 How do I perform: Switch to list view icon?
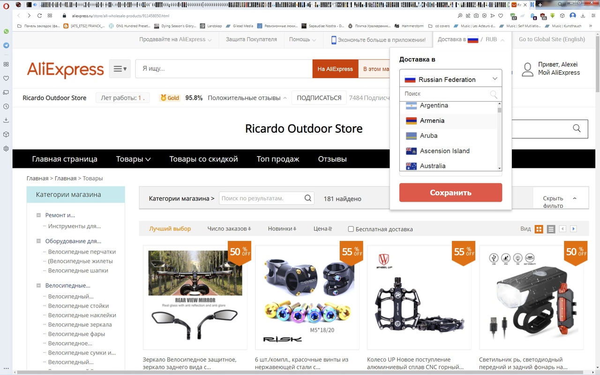point(551,229)
